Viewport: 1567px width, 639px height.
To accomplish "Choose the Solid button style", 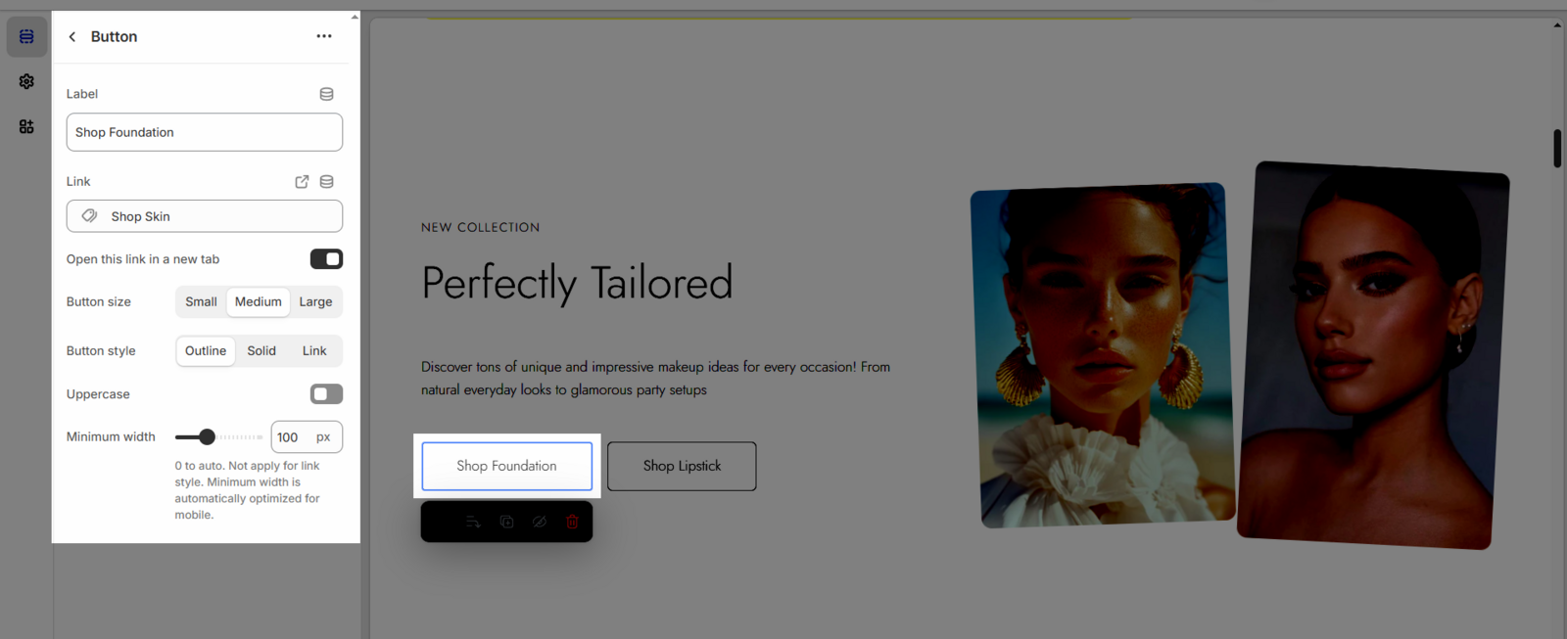I will point(261,351).
